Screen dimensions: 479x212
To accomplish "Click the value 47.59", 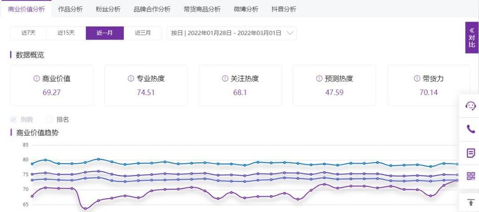I will pos(334,92).
